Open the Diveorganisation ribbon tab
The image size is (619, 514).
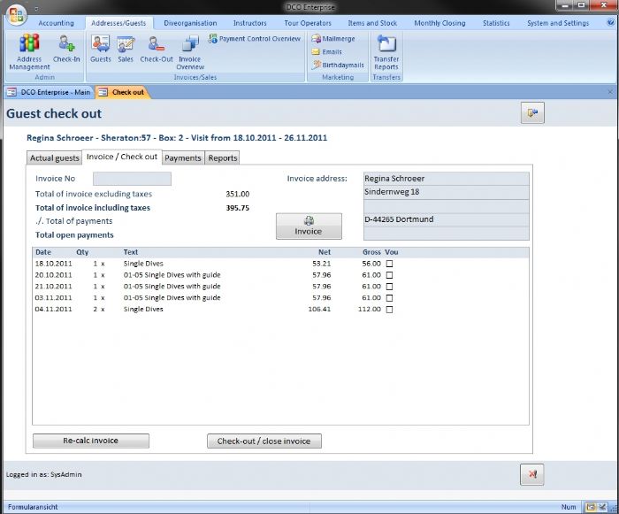tap(188, 23)
